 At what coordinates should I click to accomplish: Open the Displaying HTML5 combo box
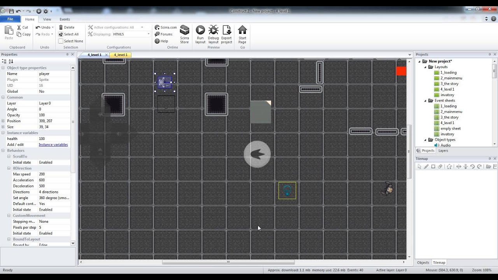tap(131, 34)
